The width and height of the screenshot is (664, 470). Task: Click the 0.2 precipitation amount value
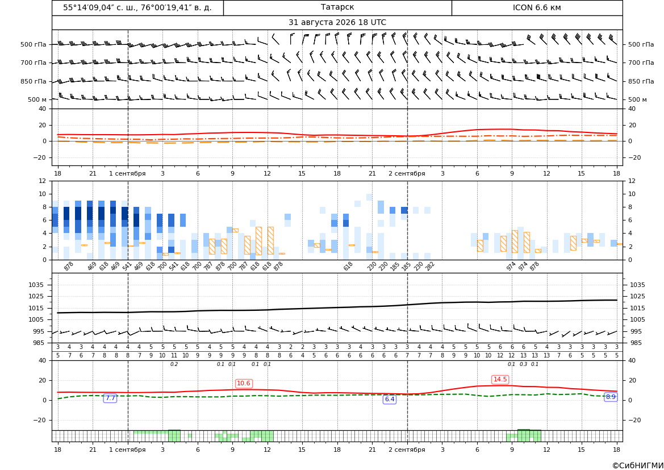pyautogui.click(x=174, y=364)
